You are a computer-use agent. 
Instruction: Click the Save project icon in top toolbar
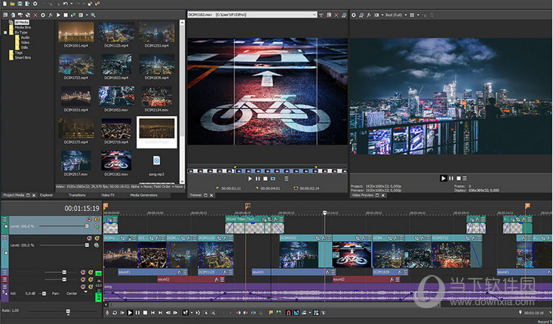point(20,4)
